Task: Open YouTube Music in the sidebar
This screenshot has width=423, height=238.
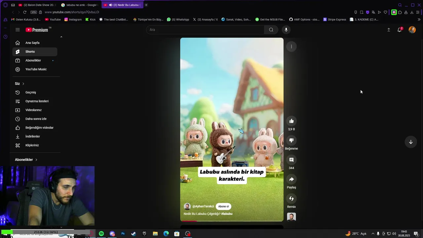Action: click(x=35, y=69)
